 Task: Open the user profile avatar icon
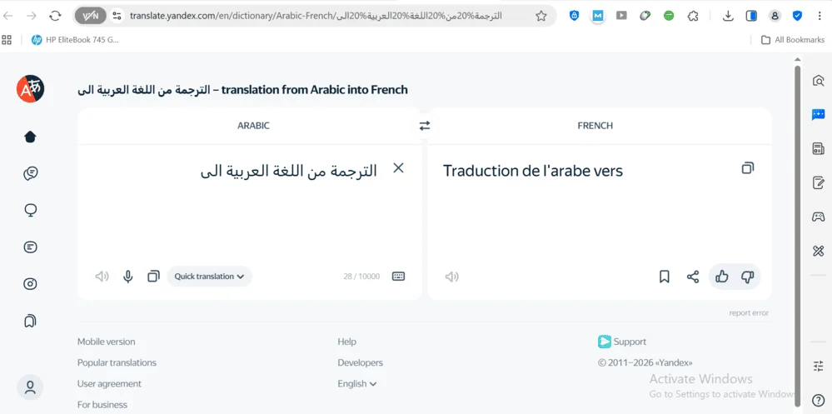coord(30,387)
